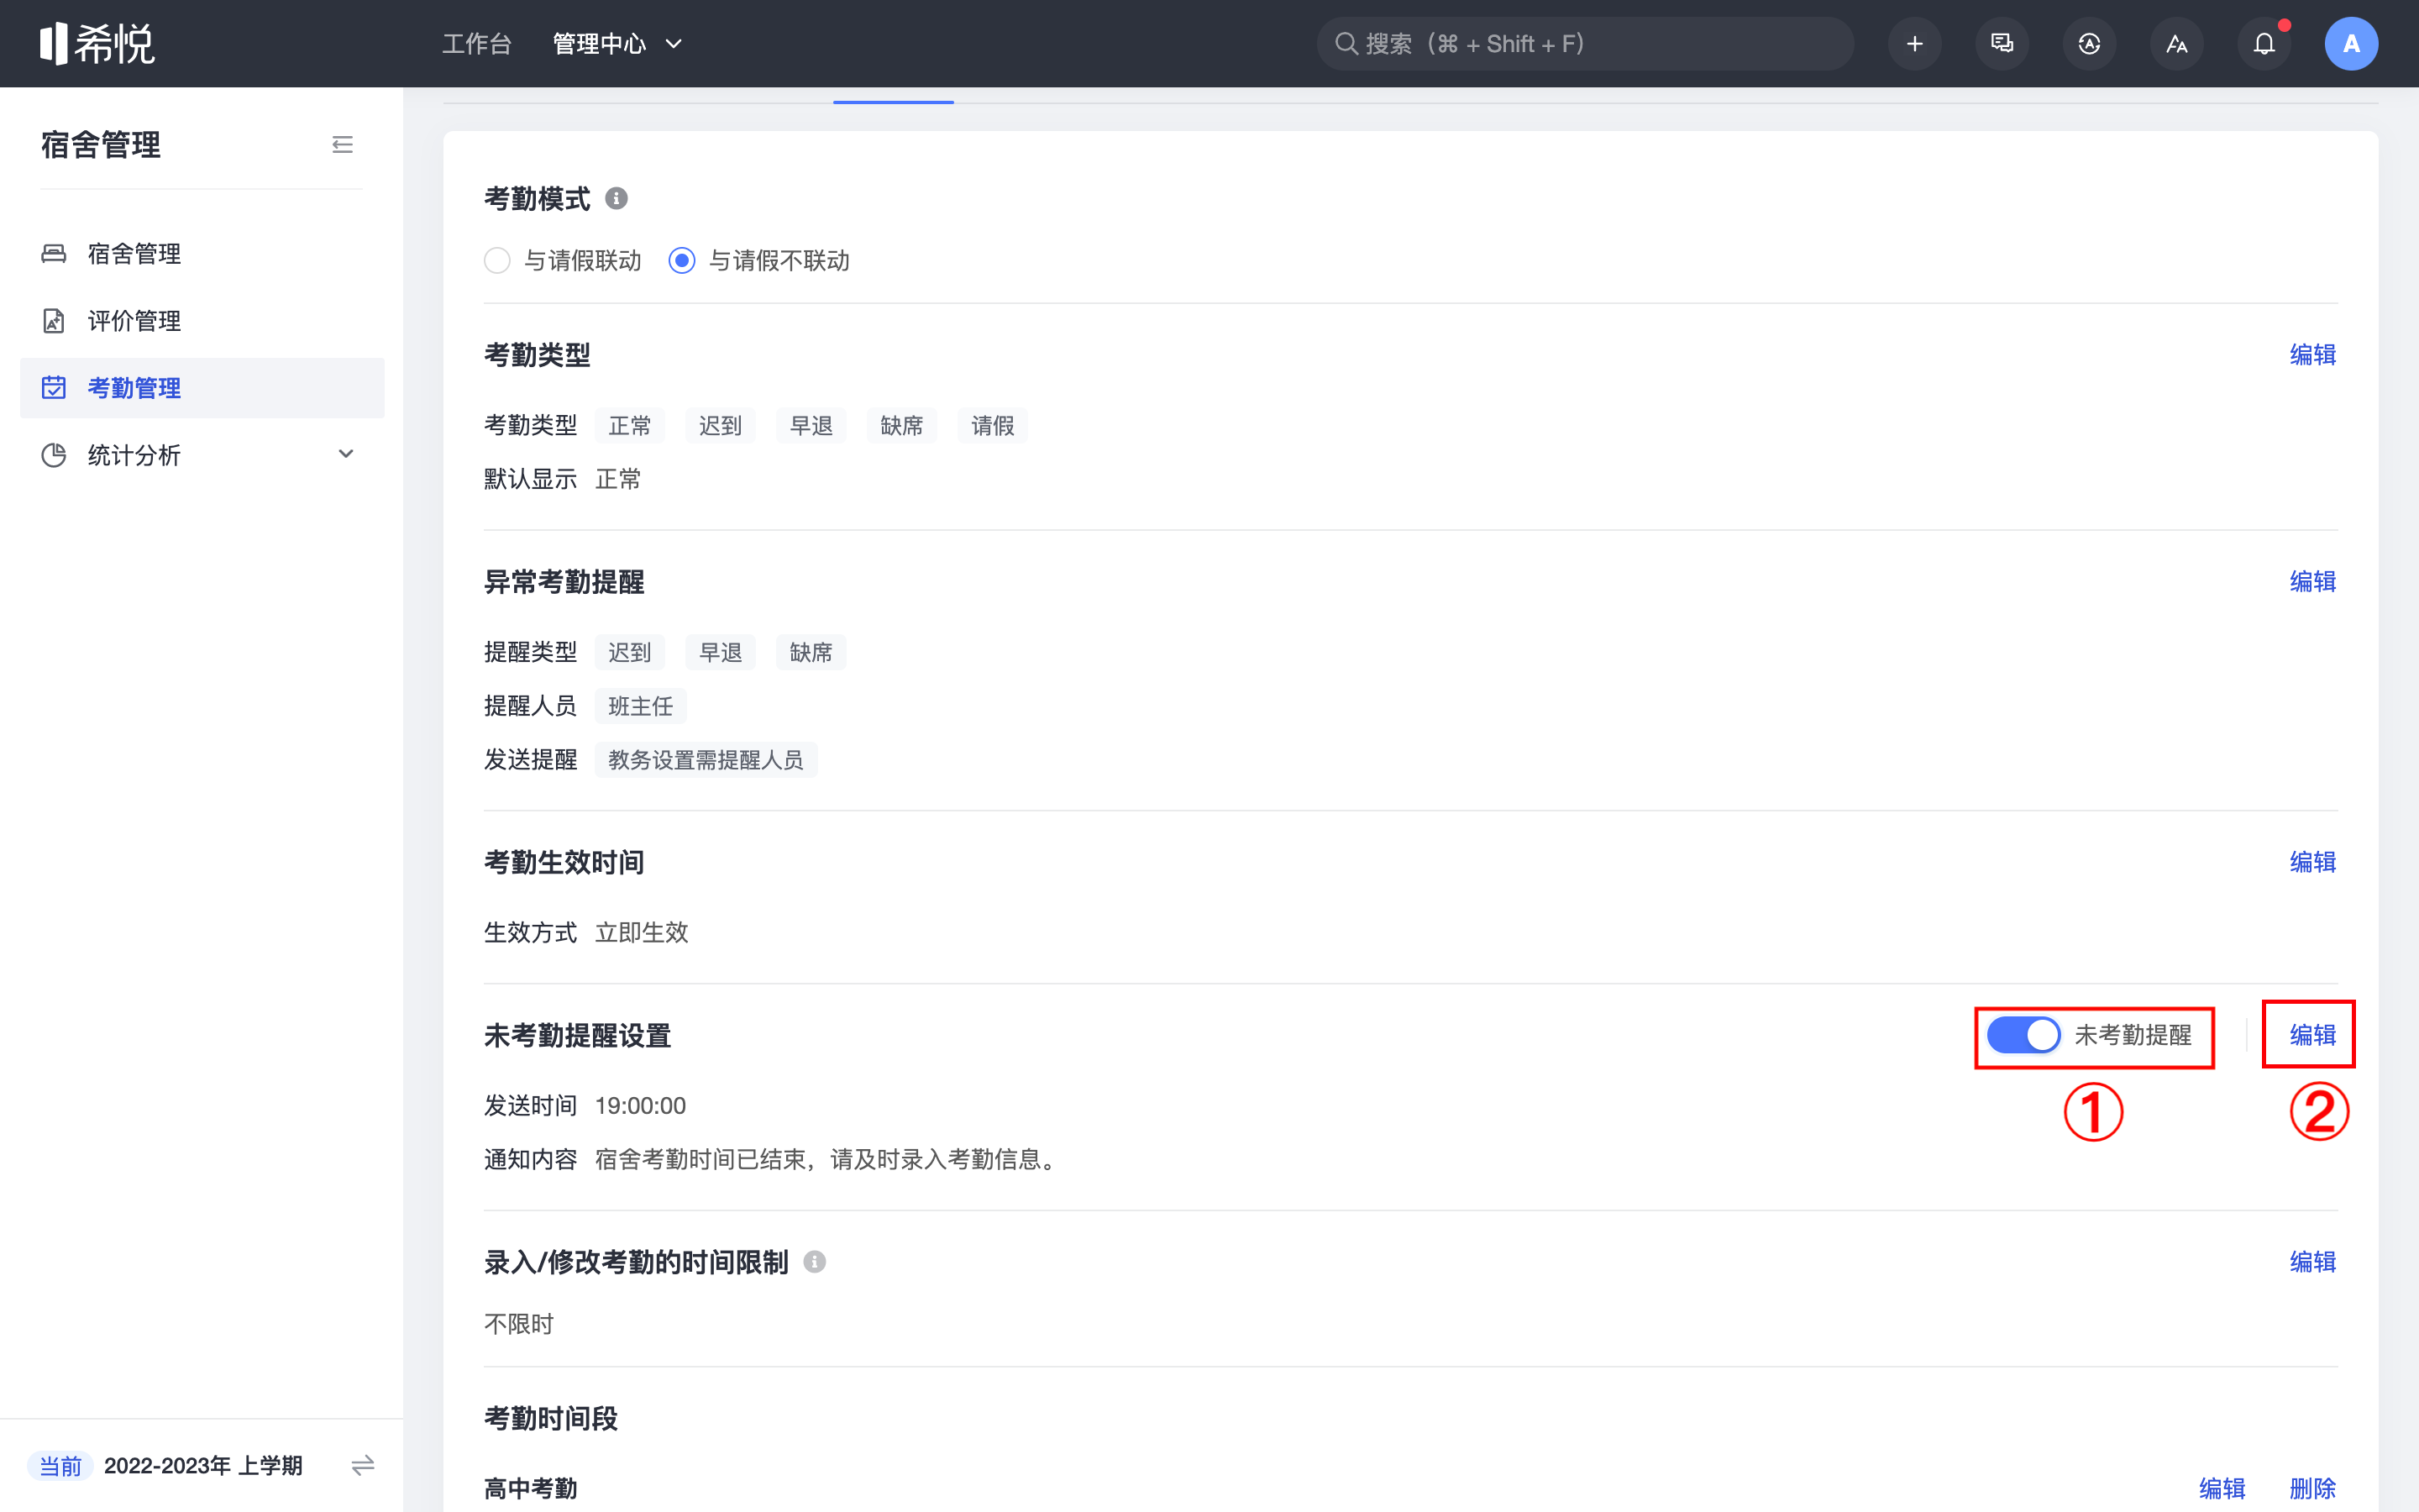Open the user avatar A
This screenshot has height=1512, width=2419.
2351,44
